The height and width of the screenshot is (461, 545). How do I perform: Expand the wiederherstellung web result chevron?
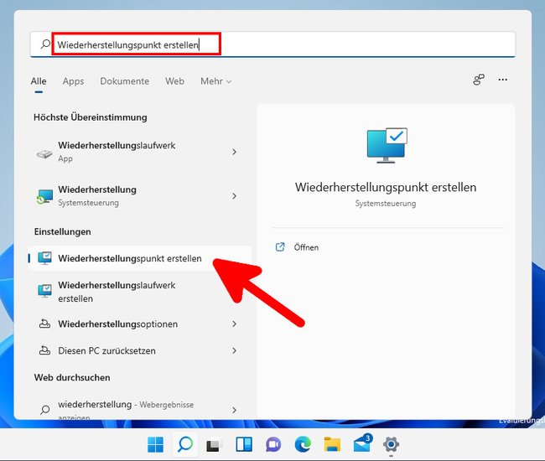click(234, 410)
